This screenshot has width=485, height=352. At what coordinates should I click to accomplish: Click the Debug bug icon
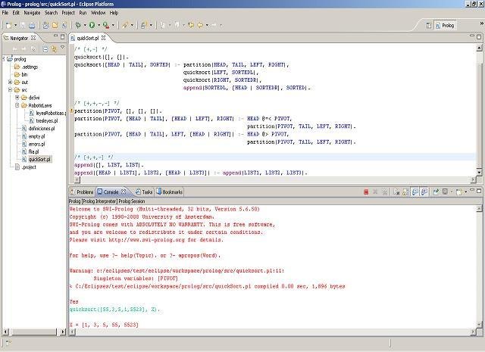click(78, 25)
